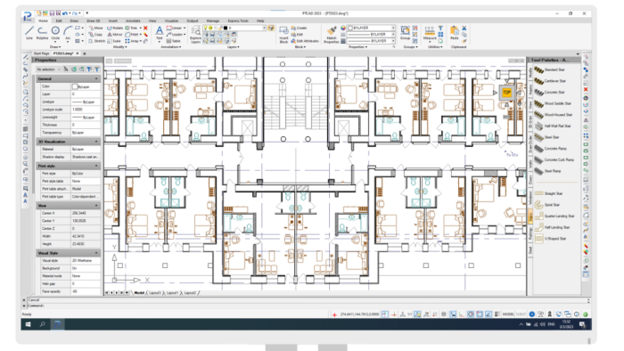Image resolution: width=624 pixels, height=351 pixels.
Task: Click the Paste clipboard icon
Action: [454, 33]
